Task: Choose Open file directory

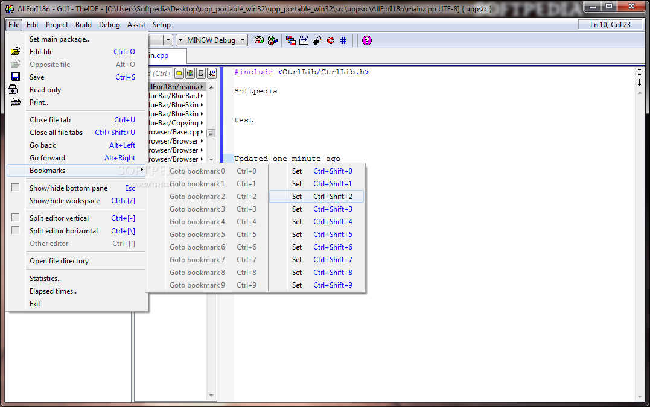Action: pyautogui.click(x=77, y=261)
